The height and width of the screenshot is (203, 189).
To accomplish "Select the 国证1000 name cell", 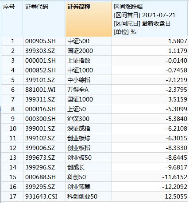I will [x=89, y=99].
